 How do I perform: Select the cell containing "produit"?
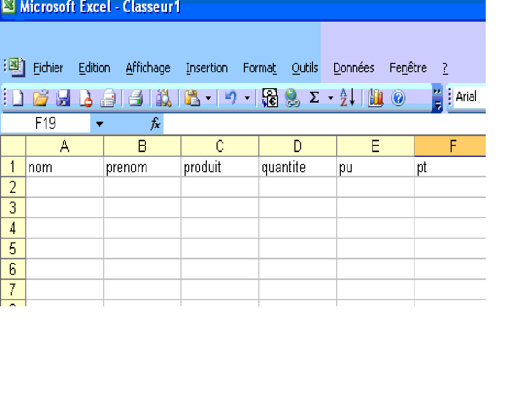[x=220, y=167]
